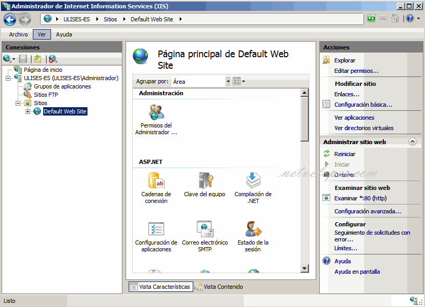The width and height of the screenshot is (425, 307).
Task: Click the Ver directorios virtuales link
Action: [x=364, y=128]
